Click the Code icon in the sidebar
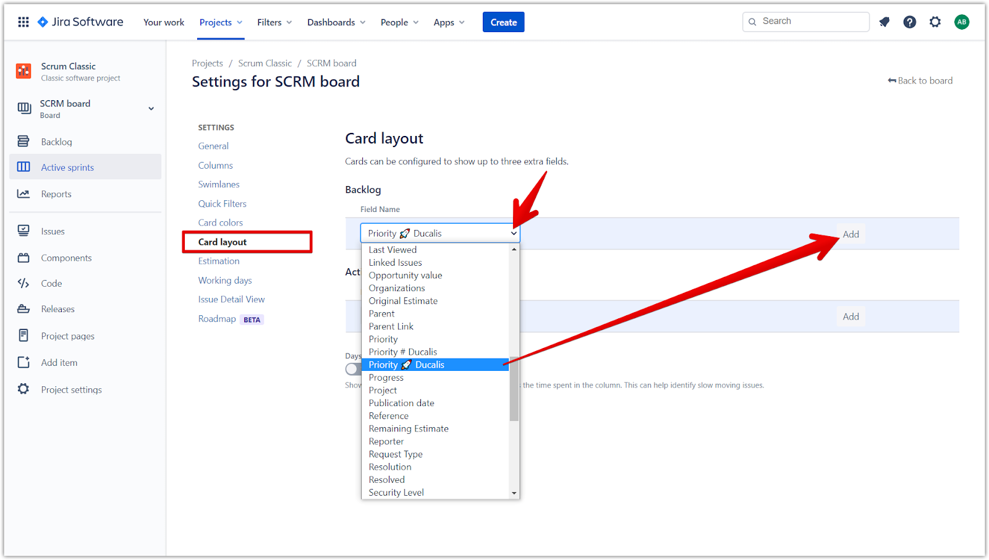This screenshot has width=989, height=560. click(23, 284)
